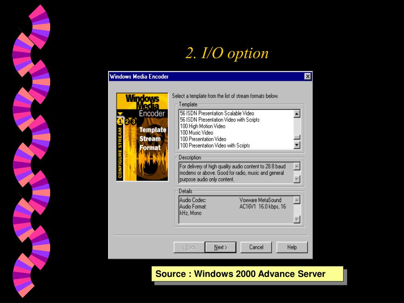Click step 1 circle in wizard banner

point(120,122)
